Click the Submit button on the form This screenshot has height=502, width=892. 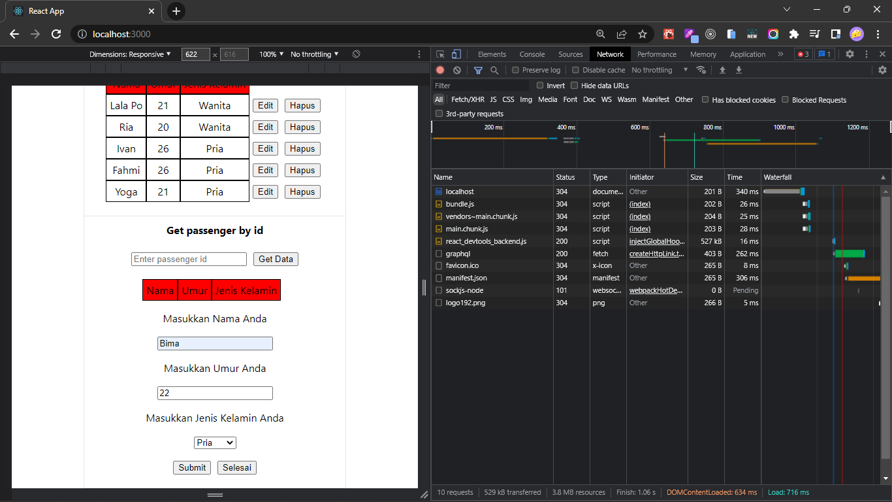pyautogui.click(x=192, y=467)
